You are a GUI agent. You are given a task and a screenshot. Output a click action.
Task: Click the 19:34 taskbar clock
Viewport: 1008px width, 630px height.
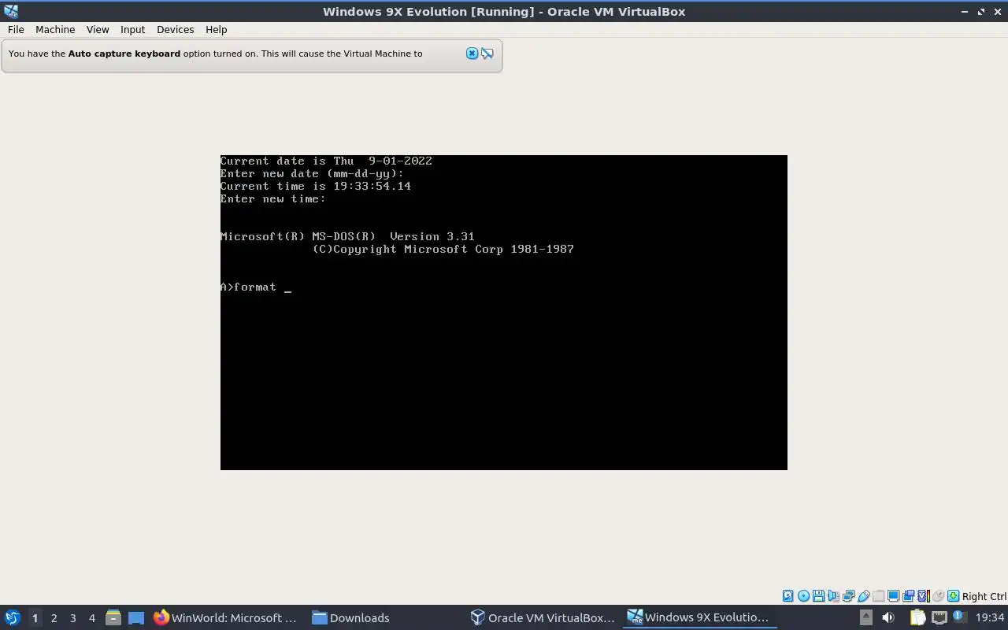pos(990,617)
